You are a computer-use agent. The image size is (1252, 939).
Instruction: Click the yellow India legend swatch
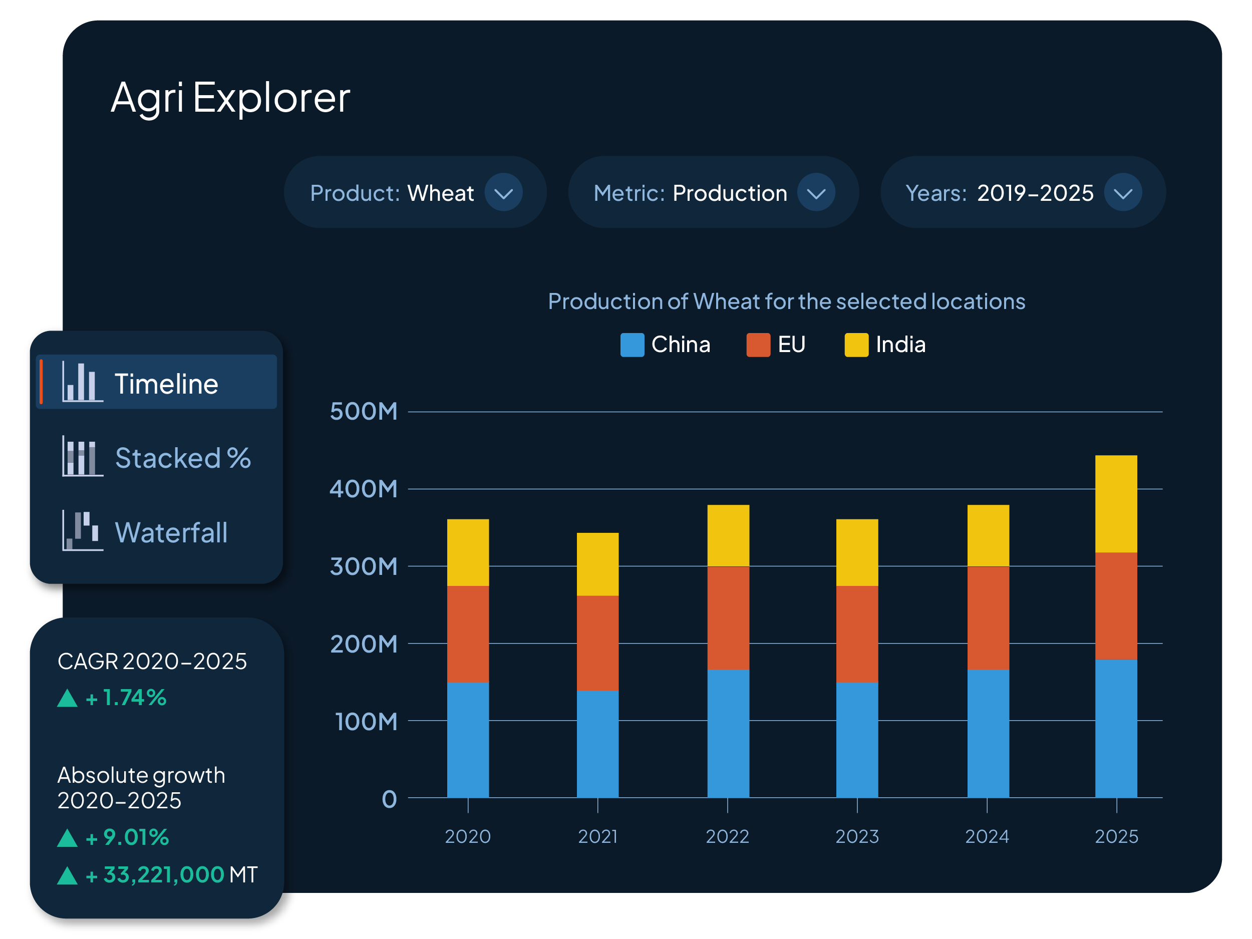tap(856, 345)
